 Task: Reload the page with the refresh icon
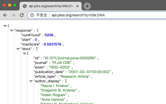click(x=22, y=15)
